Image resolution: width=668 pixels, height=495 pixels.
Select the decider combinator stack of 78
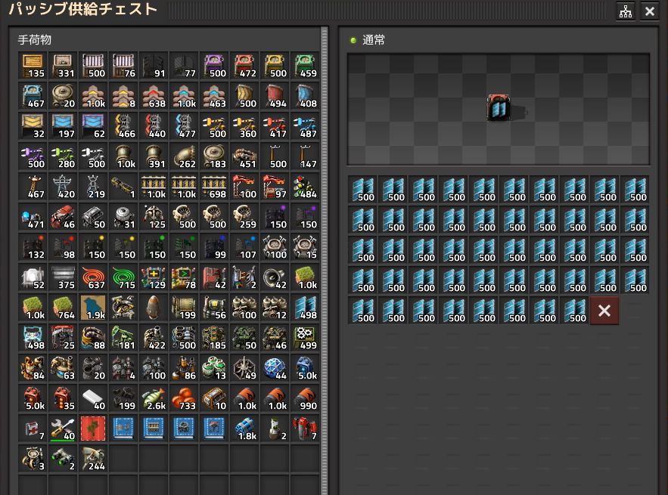[x=184, y=277]
